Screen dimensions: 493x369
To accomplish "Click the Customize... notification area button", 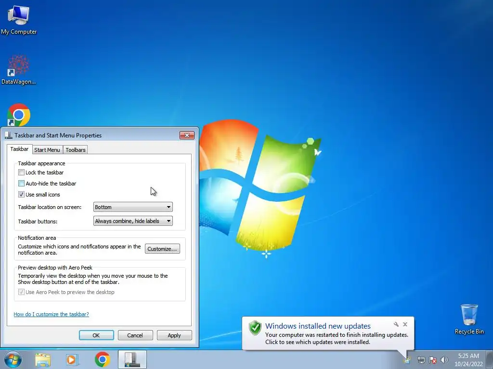I will coord(162,249).
